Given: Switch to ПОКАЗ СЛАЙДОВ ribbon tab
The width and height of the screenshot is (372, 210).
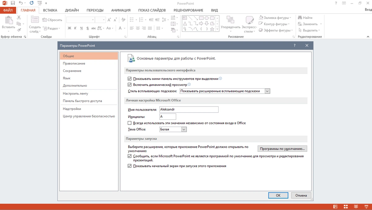Looking at the screenshot, I should coord(152,10).
